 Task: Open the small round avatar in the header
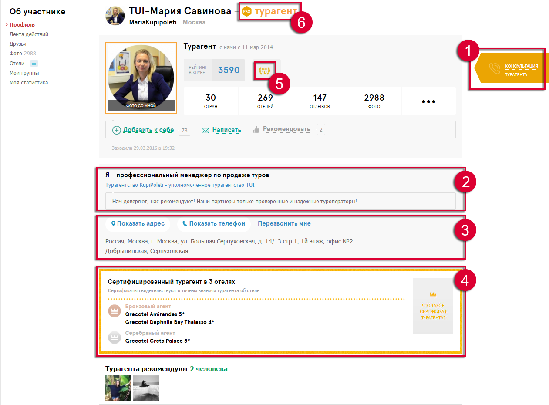(115, 16)
